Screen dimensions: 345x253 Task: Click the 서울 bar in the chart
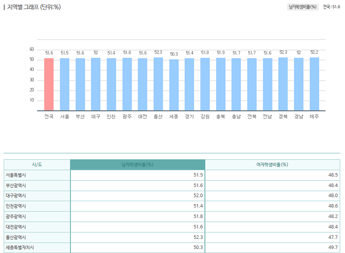click(65, 84)
